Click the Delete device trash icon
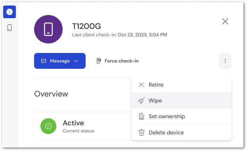Screen dimensions: 247x151 (141, 132)
